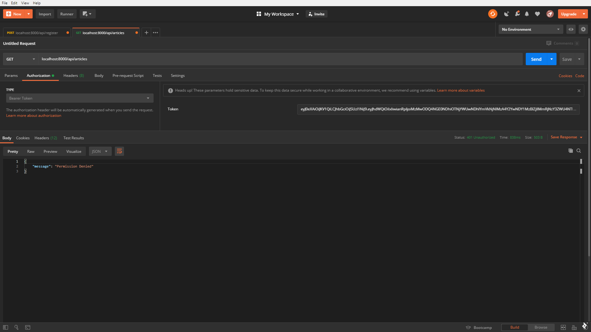The height and width of the screenshot is (332, 591).
Task: Open the GET method dropdown
Action: 20,59
